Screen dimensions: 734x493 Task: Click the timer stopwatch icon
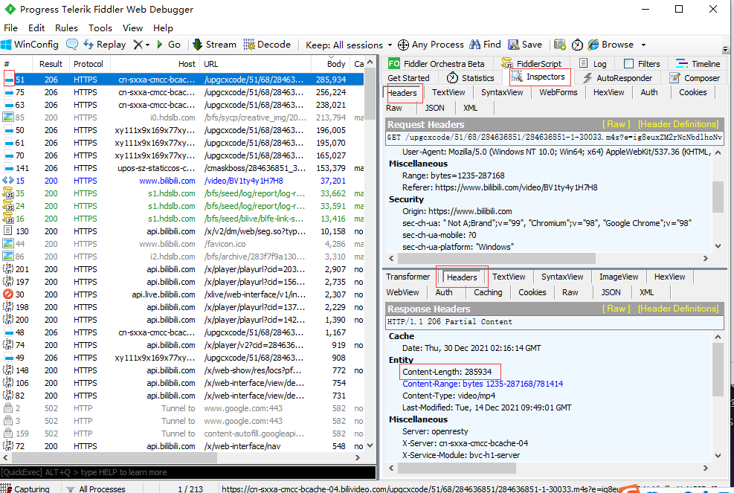577,45
